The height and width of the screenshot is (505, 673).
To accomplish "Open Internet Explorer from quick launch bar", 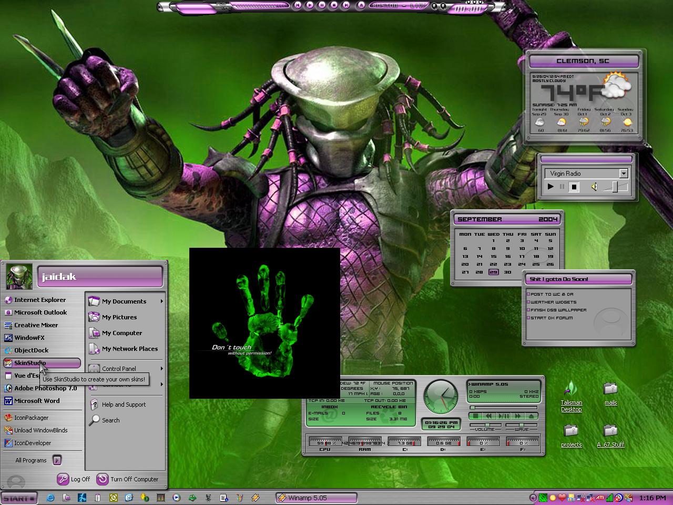I will tap(50, 498).
